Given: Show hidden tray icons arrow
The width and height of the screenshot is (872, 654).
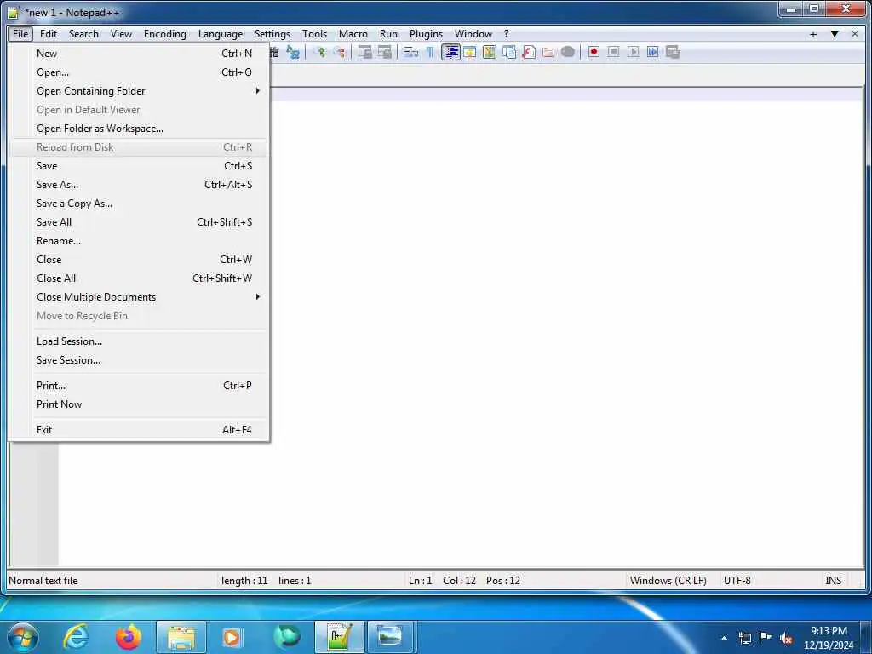Looking at the screenshot, I should pos(724,638).
